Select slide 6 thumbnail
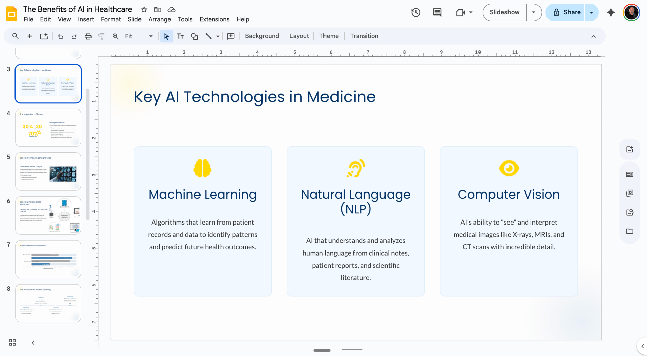Image resolution: width=647 pixels, height=356 pixels. tap(48, 215)
